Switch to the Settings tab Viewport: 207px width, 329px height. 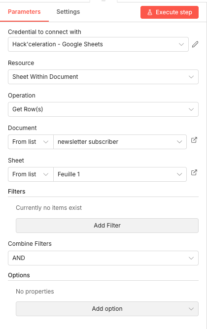pos(68,12)
